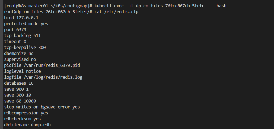
Task: Click the bind 127.0.0.1 line
Action: click(21, 18)
